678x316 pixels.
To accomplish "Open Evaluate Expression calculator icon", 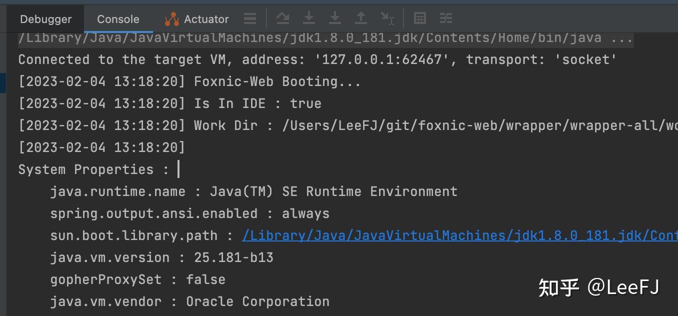I will click(420, 18).
